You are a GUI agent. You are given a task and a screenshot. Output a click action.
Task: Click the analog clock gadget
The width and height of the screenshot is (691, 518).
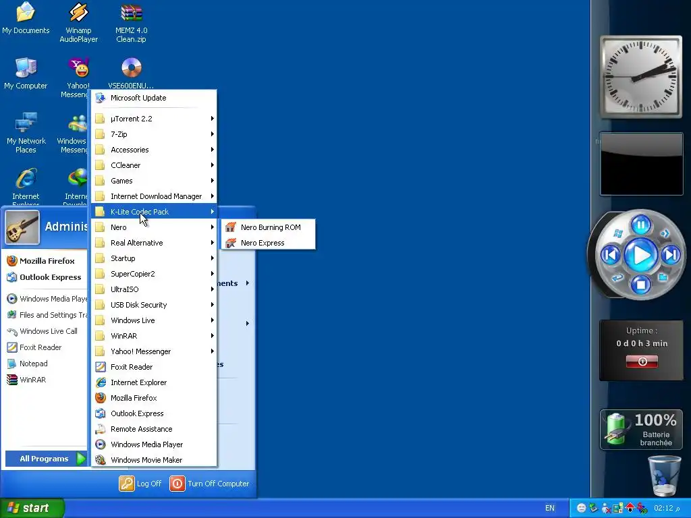pos(641,77)
